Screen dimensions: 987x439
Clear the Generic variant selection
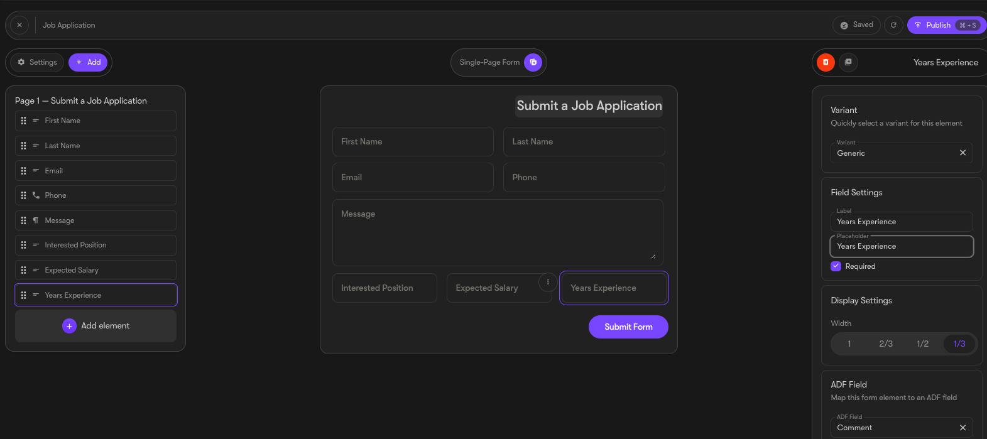point(962,153)
